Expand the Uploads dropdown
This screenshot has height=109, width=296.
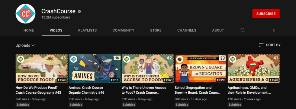point(25,45)
